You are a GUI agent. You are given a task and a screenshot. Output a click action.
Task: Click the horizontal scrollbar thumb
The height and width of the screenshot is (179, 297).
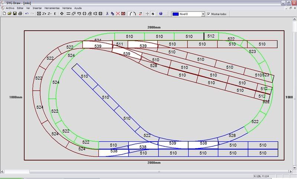pyautogui.click(x=159, y=172)
